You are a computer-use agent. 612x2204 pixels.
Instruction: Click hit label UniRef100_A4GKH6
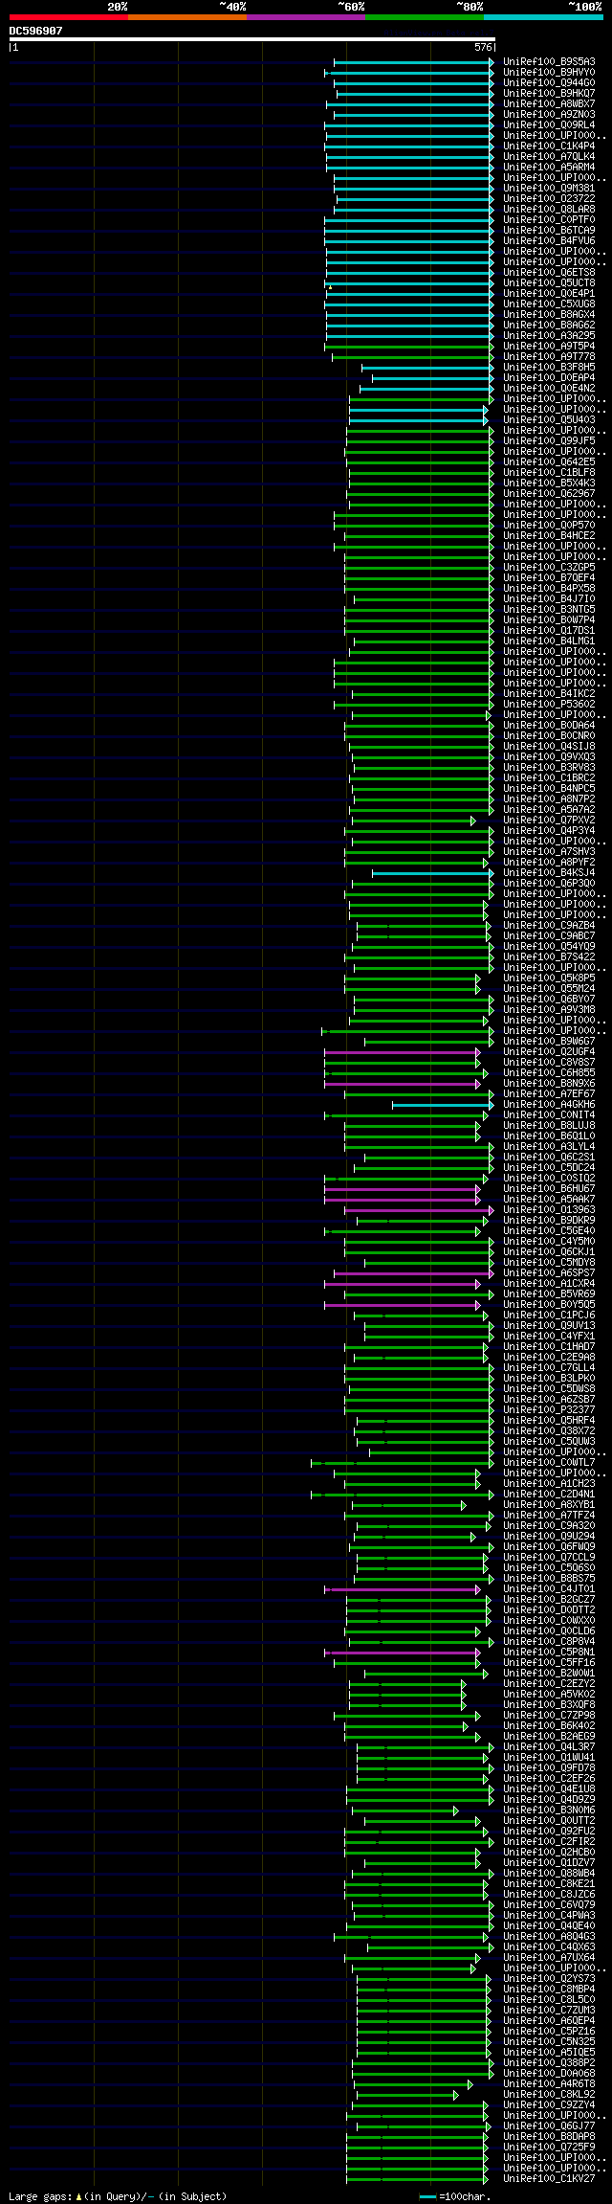pyautogui.click(x=549, y=1105)
